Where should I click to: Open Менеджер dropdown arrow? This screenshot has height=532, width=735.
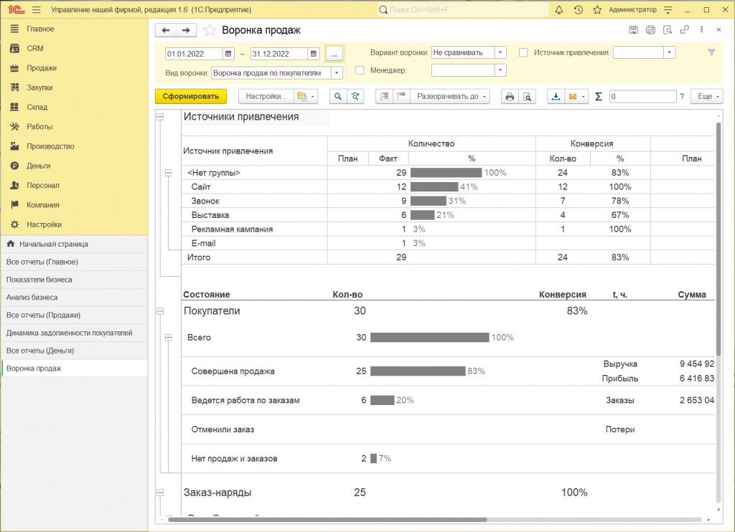500,70
